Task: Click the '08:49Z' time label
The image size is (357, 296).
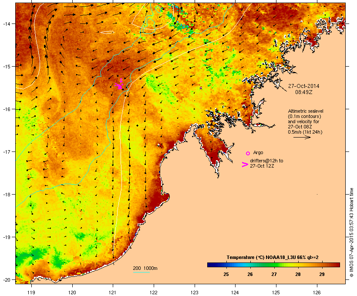Action: 304,92
